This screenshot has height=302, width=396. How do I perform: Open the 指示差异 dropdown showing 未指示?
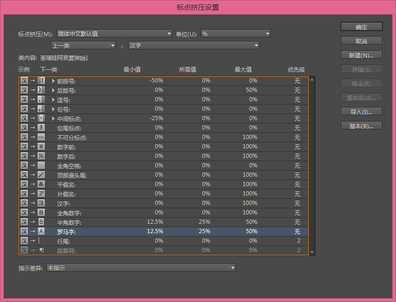click(x=232, y=268)
